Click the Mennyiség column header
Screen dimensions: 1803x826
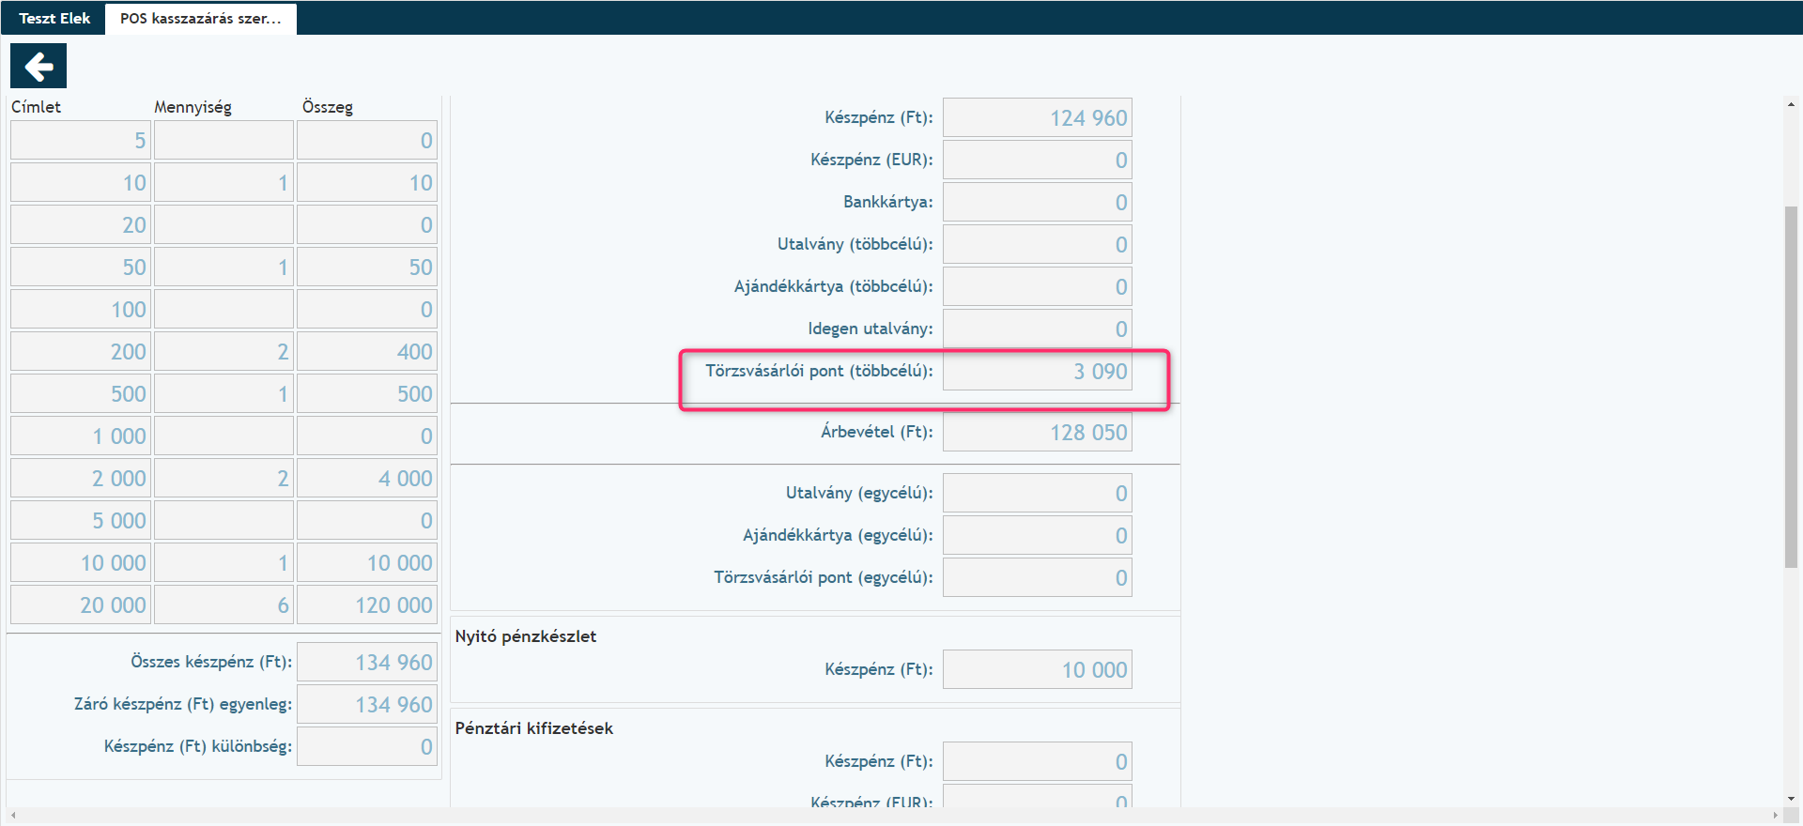click(x=193, y=107)
